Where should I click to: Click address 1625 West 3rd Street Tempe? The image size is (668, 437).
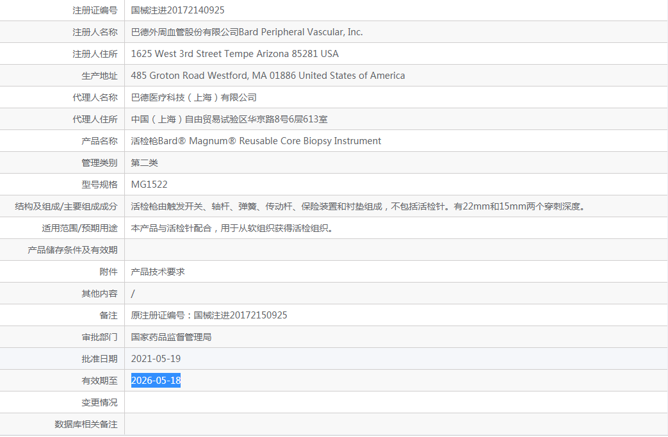coord(235,54)
